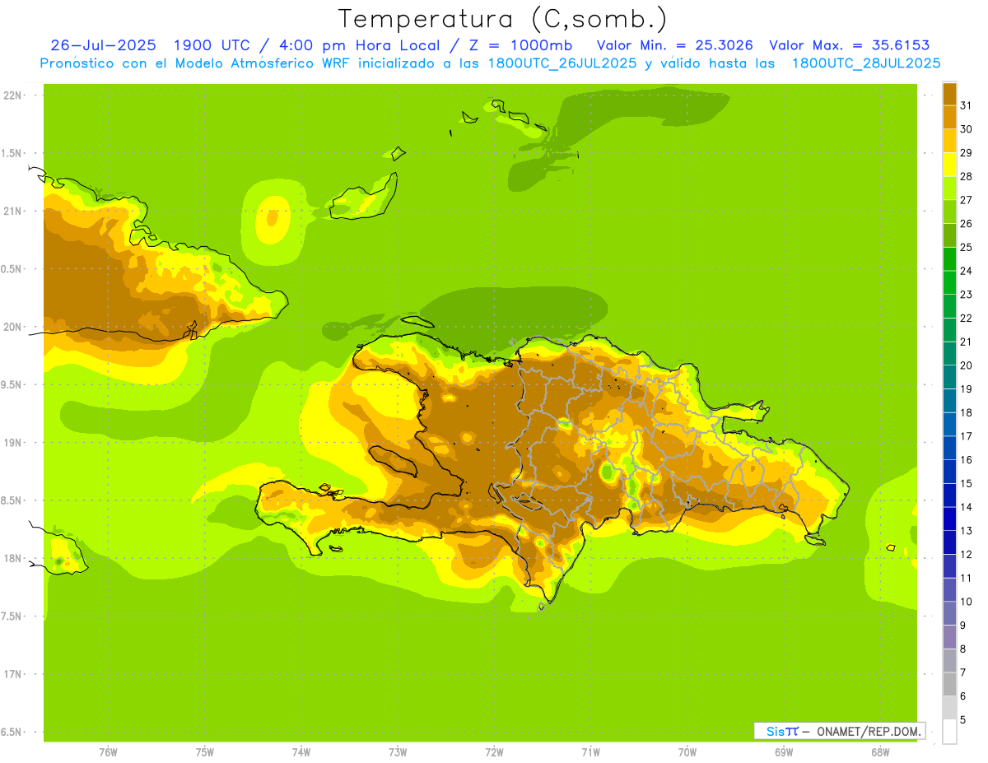Click the '1800UTC_28JUL2025' valid-until timestamp
The width and height of the screenshot is (988, 763).
[866, 63]
